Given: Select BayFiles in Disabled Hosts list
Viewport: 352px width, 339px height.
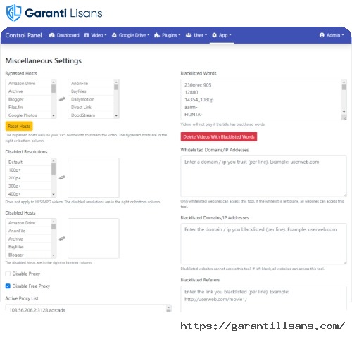Looking at the screenshot, I should (28, 247).
